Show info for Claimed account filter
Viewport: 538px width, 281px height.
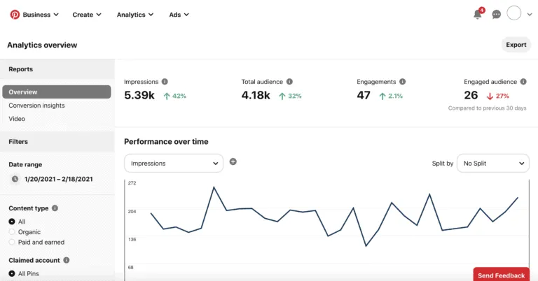click(67, 260)
